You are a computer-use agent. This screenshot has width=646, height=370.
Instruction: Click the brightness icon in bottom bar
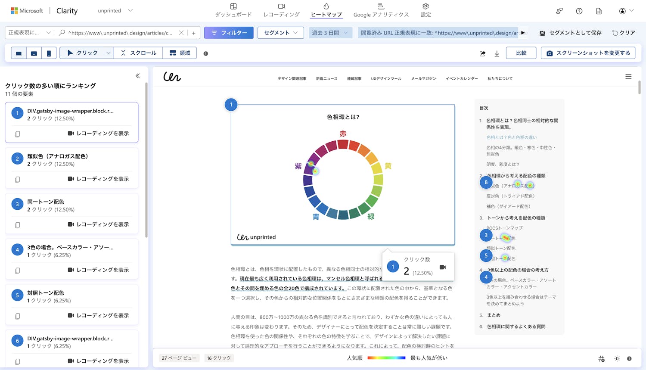(617, 358)
